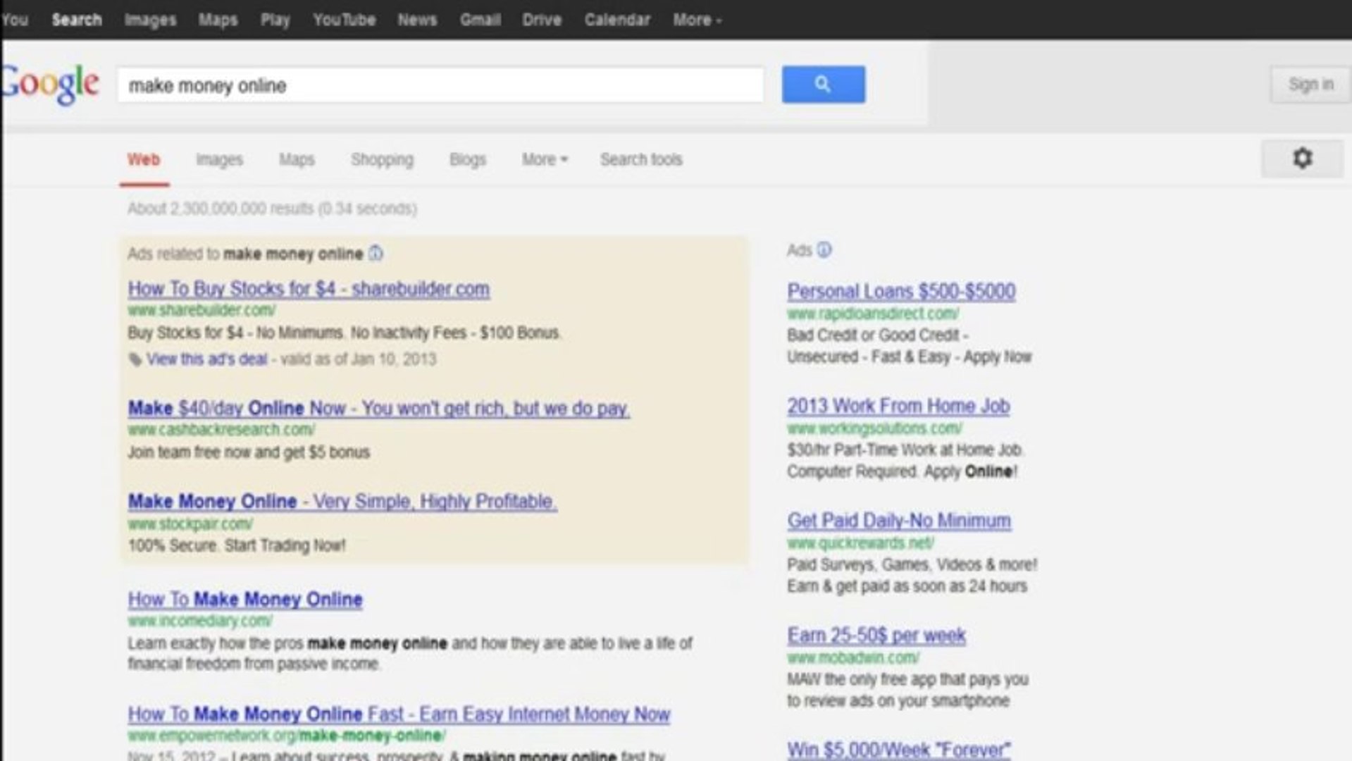
Task: Open Gmail in the top navigation bar
Action: tap(480, 20)
